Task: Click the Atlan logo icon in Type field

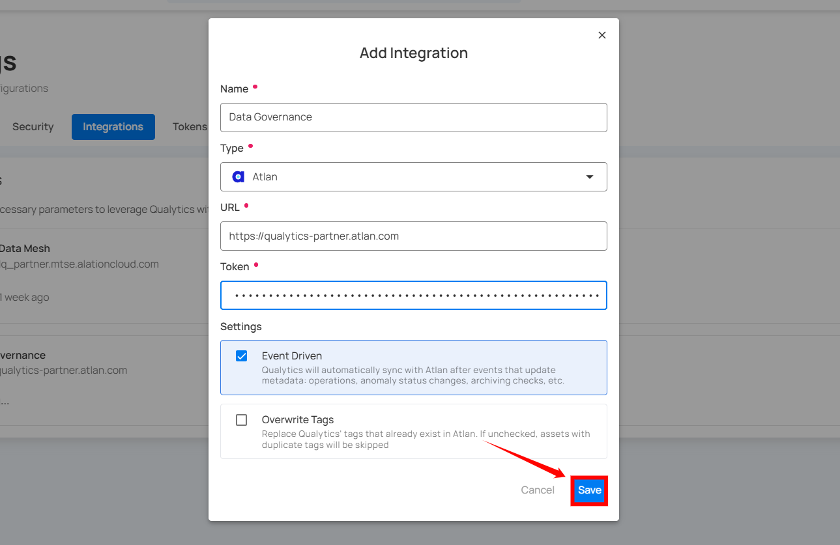Action: [239, 176]
